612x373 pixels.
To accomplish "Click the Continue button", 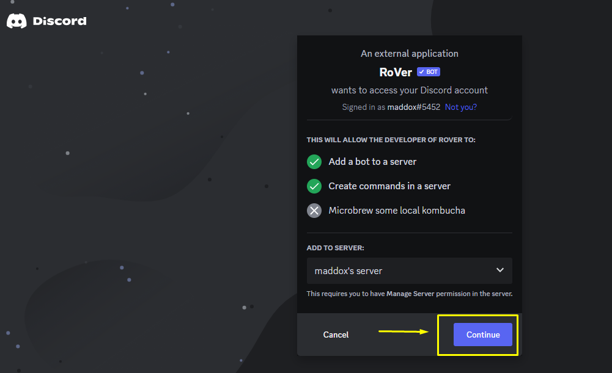I will 483,335.
